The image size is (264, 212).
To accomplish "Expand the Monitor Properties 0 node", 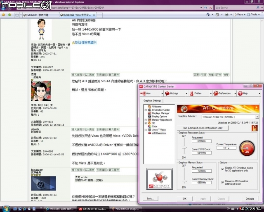I will [146, 120].
